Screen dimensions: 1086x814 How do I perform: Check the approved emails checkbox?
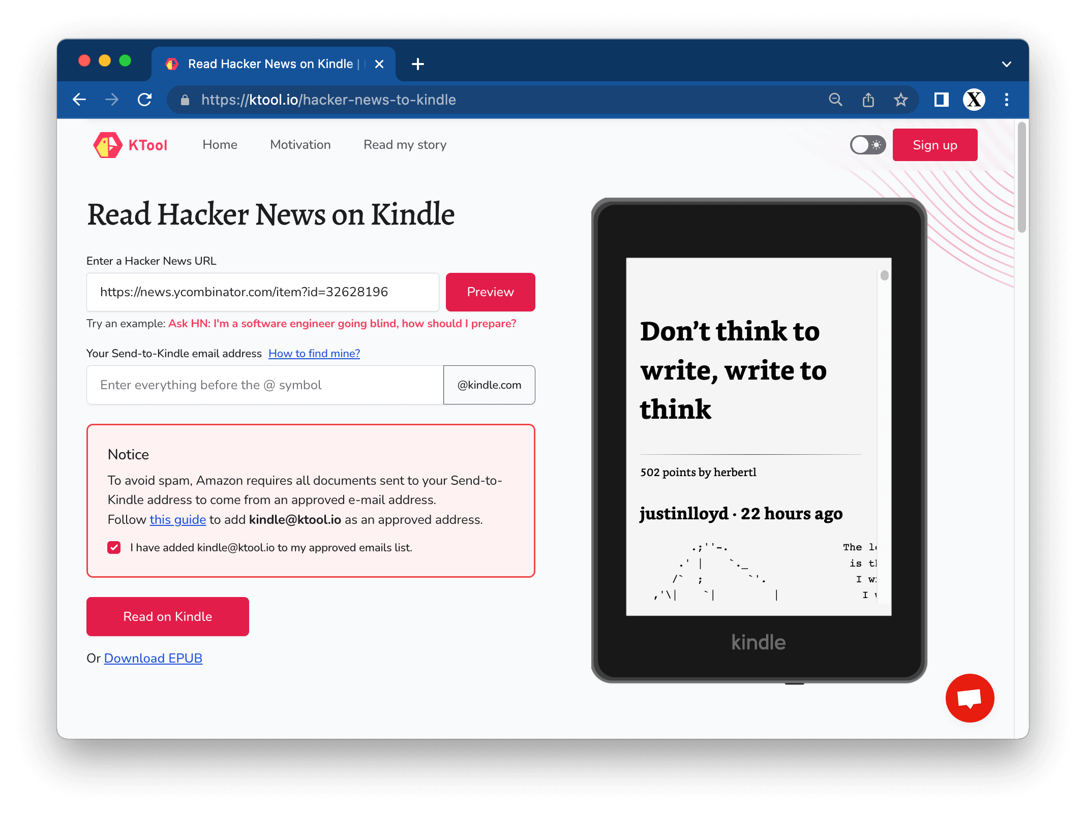(x=114, y=547)
